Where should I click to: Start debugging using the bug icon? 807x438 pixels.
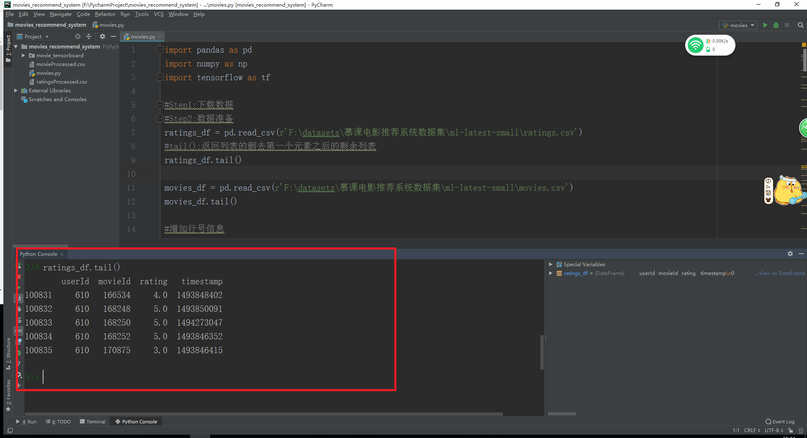(x=776, y=25)
